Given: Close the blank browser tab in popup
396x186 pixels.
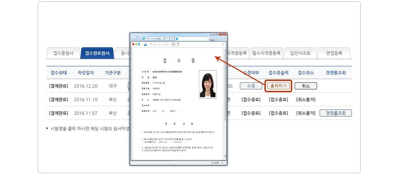Looking at the screenshot, I should (208, 39).
